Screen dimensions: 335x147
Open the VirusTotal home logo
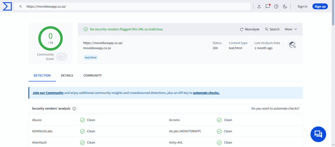pyautogui.click(x=7, y=7)
